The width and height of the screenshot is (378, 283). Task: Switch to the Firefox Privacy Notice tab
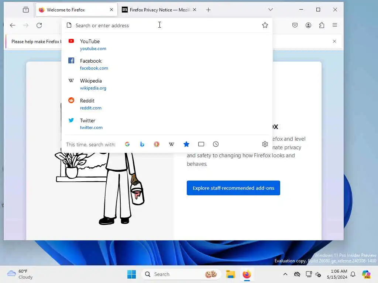[x=159, y=10]
